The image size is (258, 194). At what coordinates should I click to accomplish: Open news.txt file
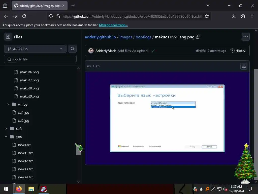click(x=24, y=145)
